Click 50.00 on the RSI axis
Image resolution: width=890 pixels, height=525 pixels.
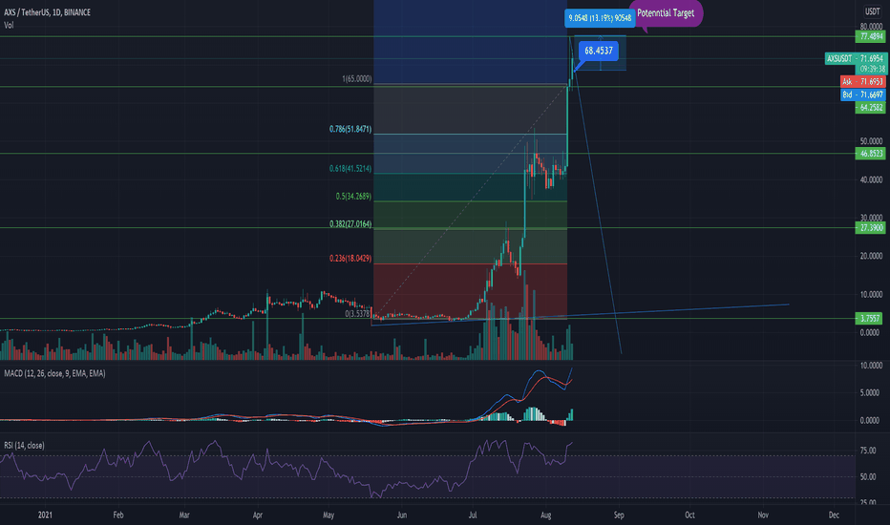pyautogui.click(x=868, y=477)
